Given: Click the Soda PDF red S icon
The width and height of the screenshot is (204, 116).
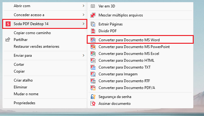Looking at the screenshot, I should [x=8, y=24].
